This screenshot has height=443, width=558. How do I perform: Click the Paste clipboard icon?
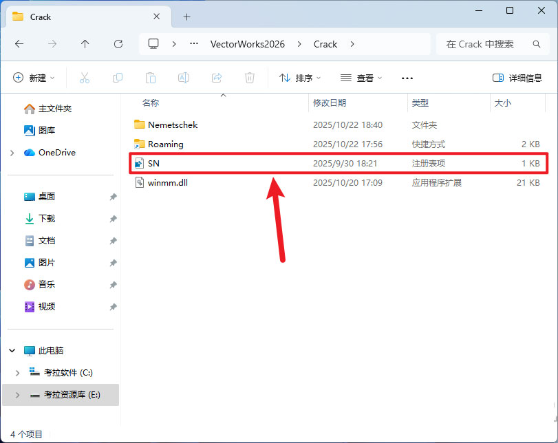[x=151, y=78]
